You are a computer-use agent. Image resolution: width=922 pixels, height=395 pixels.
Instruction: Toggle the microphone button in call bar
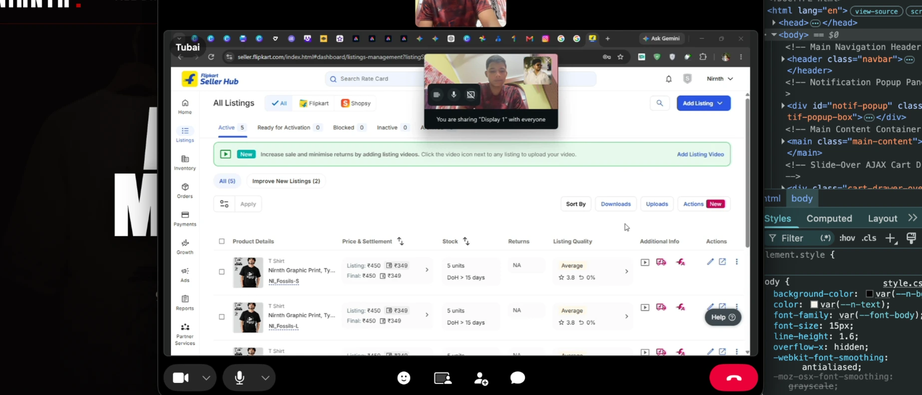(240, 378)
